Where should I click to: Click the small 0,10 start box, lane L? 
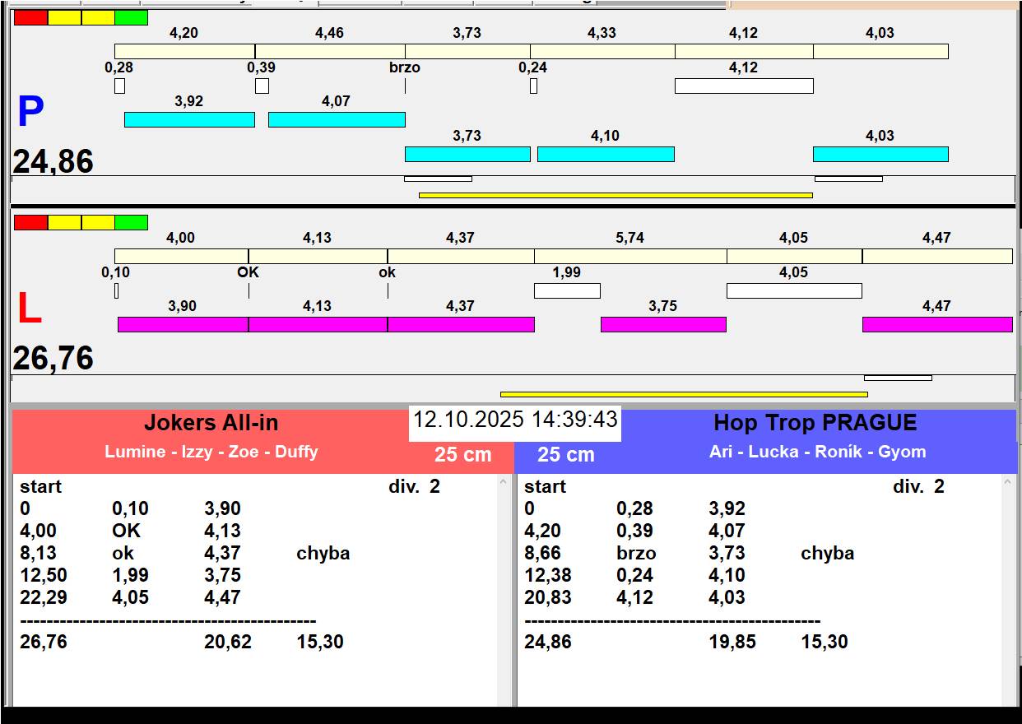(116, 290)
